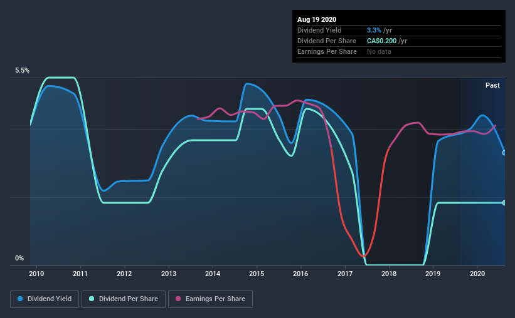Click the 5.5% y-axis label
The width and height of the screenshot is (515, 318).
22,71
